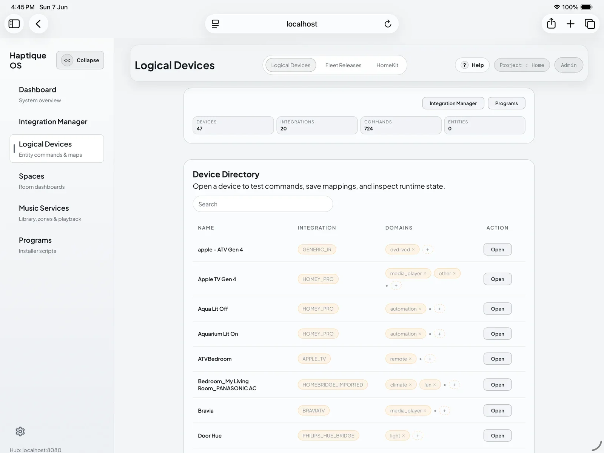Reload the localhost page
This screenshot has width=604, height=453.
(388, 24)
